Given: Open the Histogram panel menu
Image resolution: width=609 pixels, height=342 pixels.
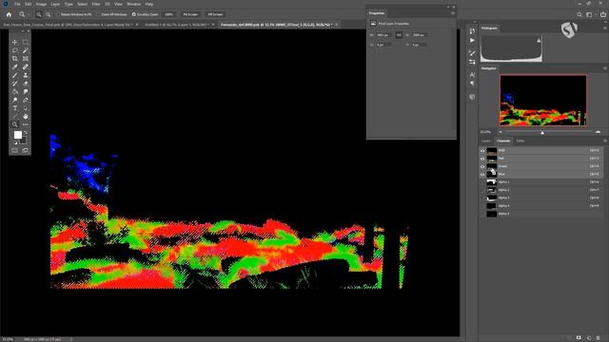Looking at the screenshot, I should 605,28.
